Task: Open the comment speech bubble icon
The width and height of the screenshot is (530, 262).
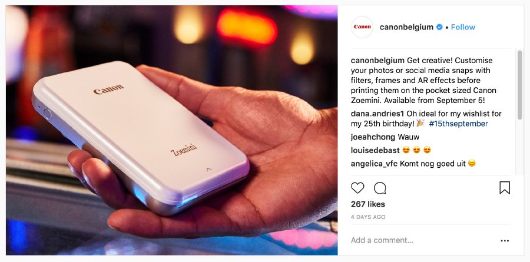Action: [x=380, y=188]
